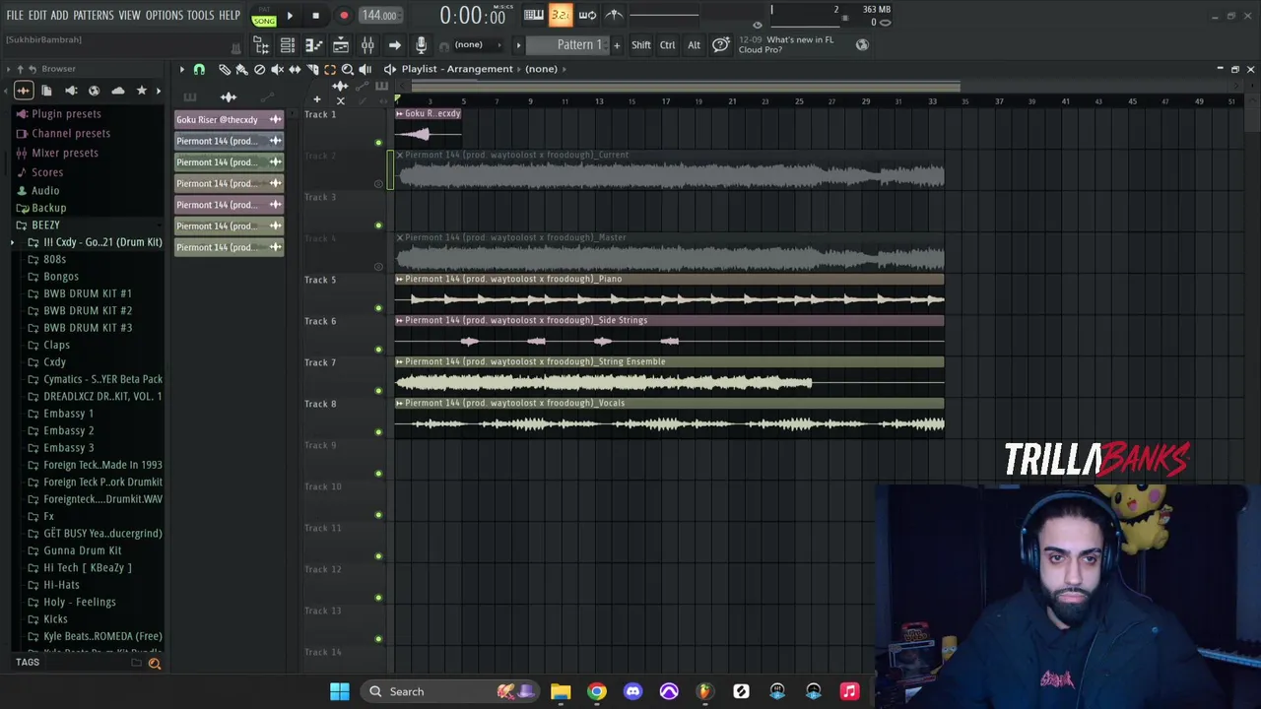
Task: Open Discord from the taskbar
Action: click(632, 691)
